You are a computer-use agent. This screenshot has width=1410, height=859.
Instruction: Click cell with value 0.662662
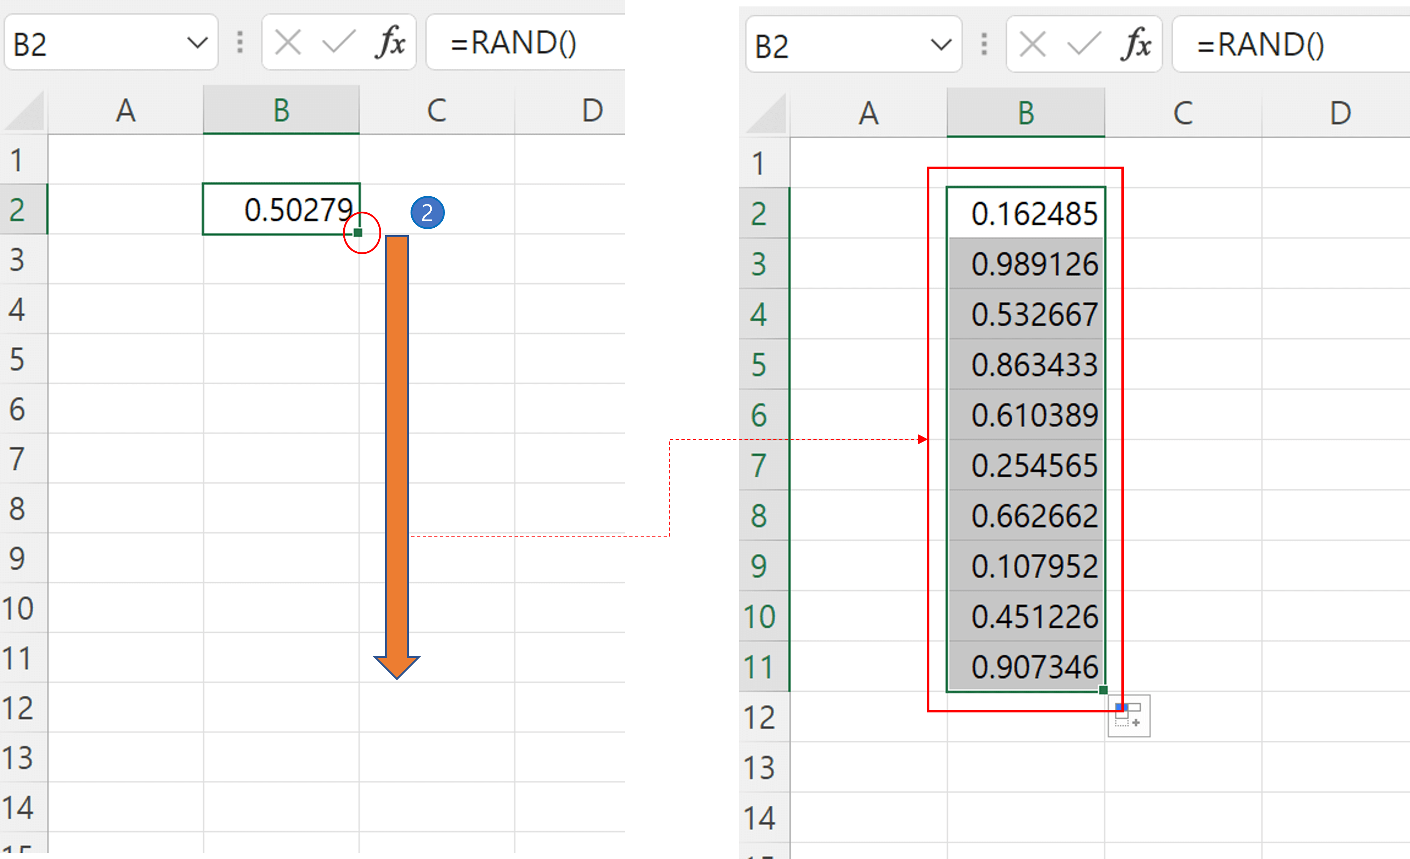(1026, 515)
